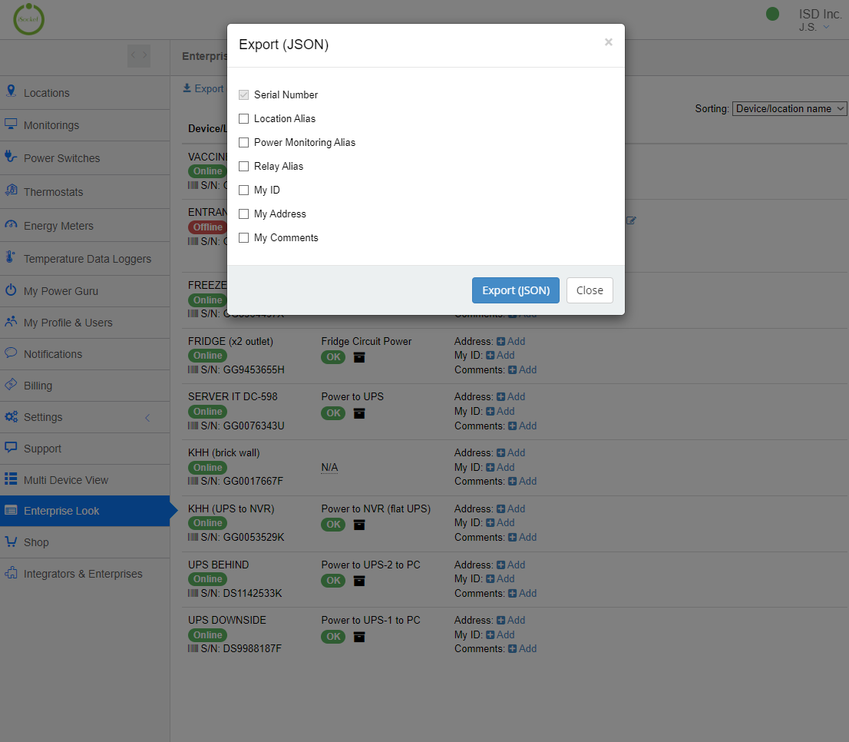This screenshot has width=849, height=742.
Task: Click the Notifications speech bubble icon
Action: coord(11,353)
